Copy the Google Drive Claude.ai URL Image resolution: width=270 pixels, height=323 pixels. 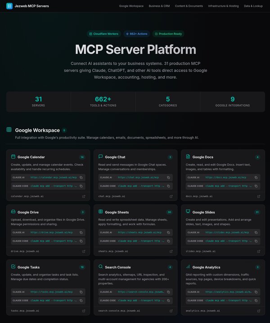click(x=81, y=233)
